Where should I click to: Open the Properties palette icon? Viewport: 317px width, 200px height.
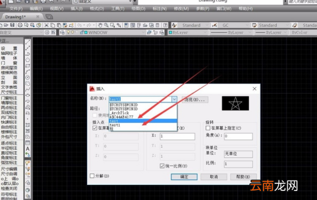pos(126,25)
